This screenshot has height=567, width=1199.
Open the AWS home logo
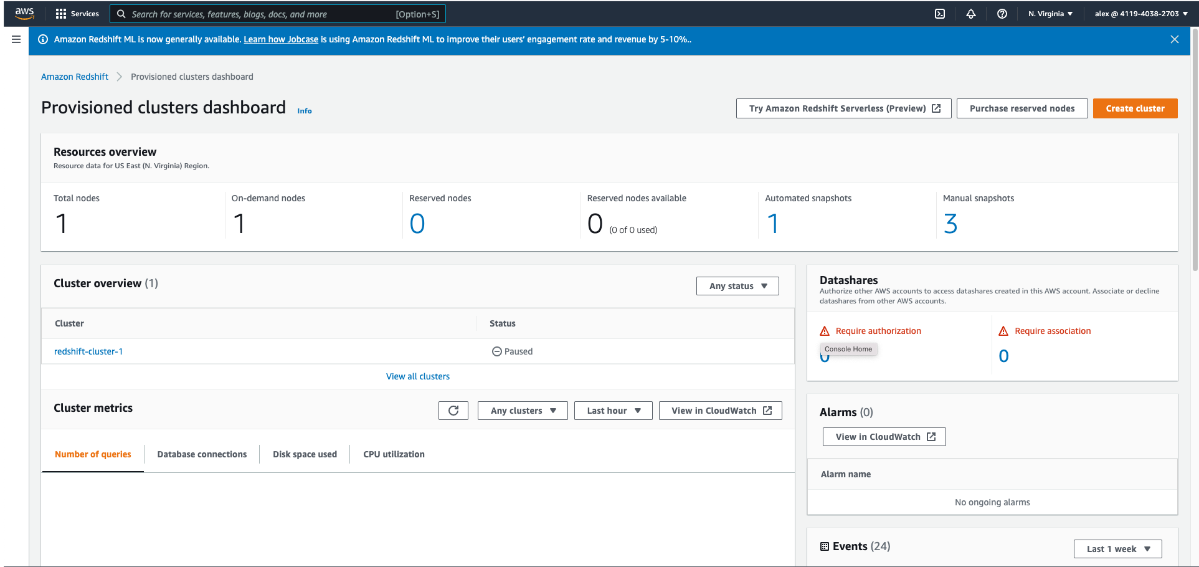click(24, 14)
